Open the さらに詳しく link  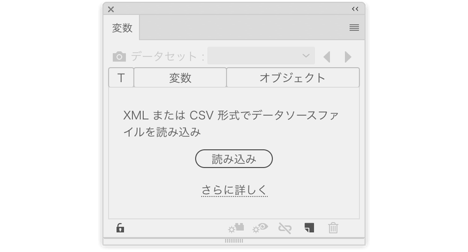(x=234, y=190)
